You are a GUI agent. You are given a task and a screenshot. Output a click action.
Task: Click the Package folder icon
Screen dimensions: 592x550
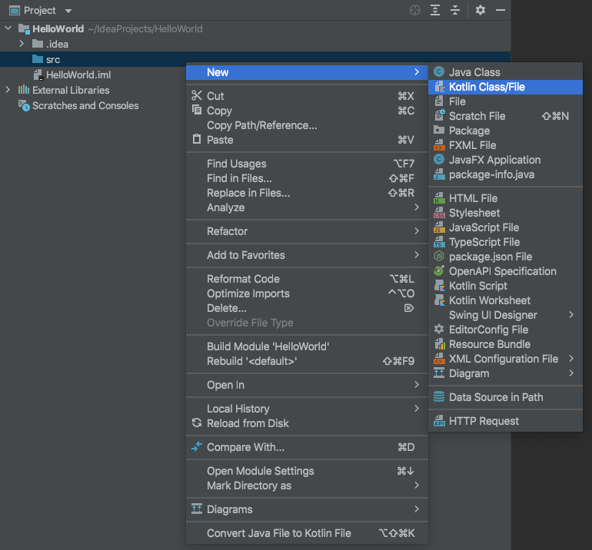point(439,130)
